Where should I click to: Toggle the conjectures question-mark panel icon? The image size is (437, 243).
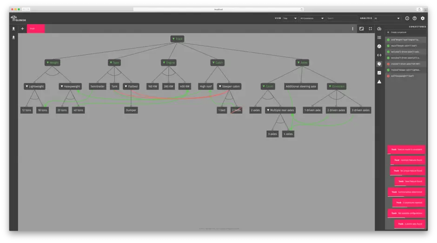click(379, 64)
